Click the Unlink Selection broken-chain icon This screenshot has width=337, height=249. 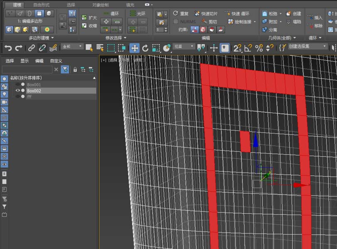tap(42, 48)
